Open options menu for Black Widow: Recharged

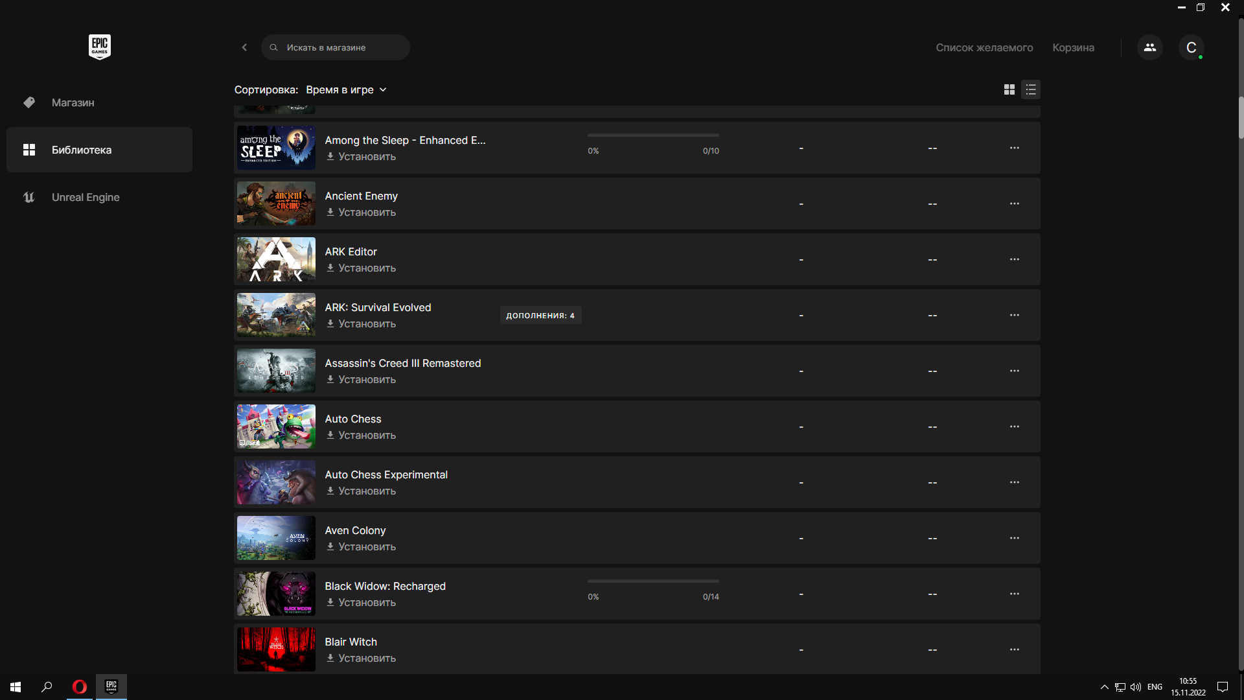coord(1014,594)
